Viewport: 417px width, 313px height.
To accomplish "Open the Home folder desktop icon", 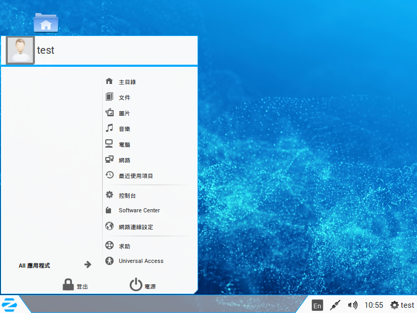I will [46, 22].
